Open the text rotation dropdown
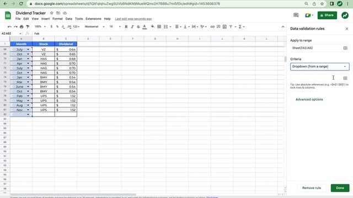 (x=204, y=27)
